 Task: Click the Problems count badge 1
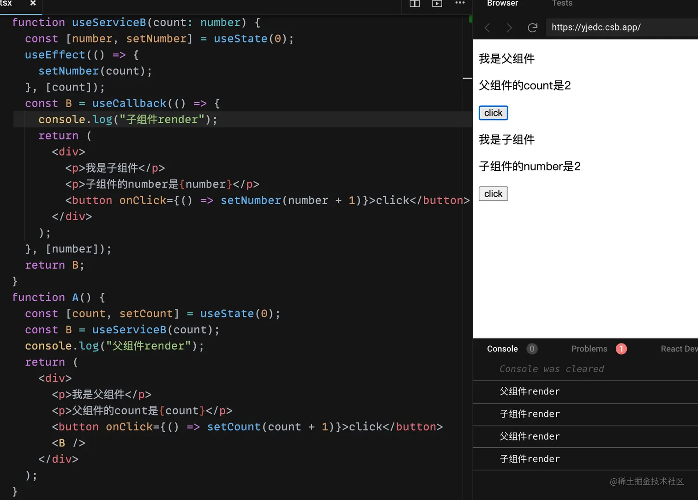[621, 349]
